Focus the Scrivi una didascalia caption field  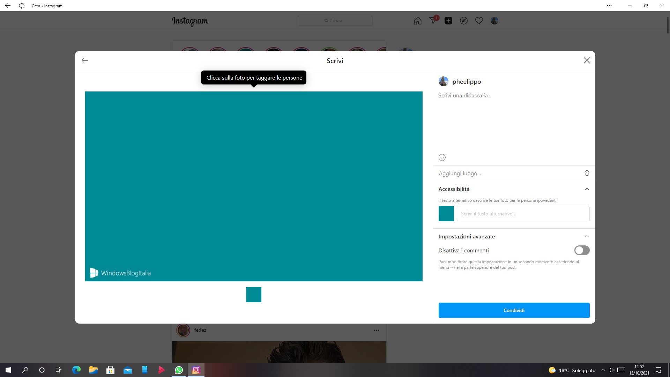pyautogui.click(x=514, y=122)
